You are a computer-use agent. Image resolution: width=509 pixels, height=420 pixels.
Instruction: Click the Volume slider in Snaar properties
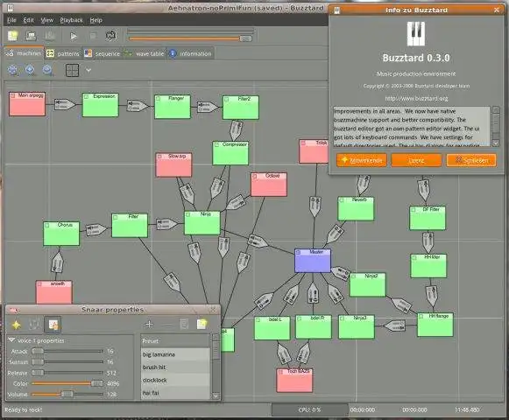tap(67, 395)
